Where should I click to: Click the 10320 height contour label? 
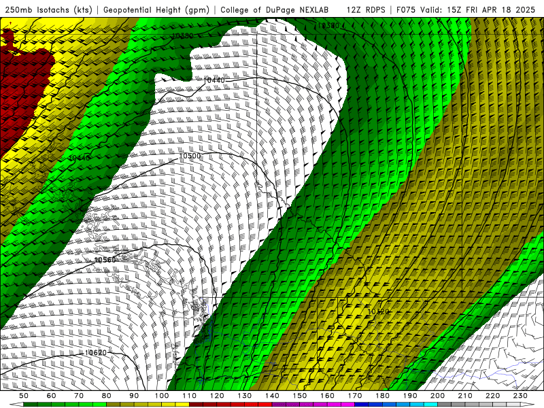(x=378, y=311)
